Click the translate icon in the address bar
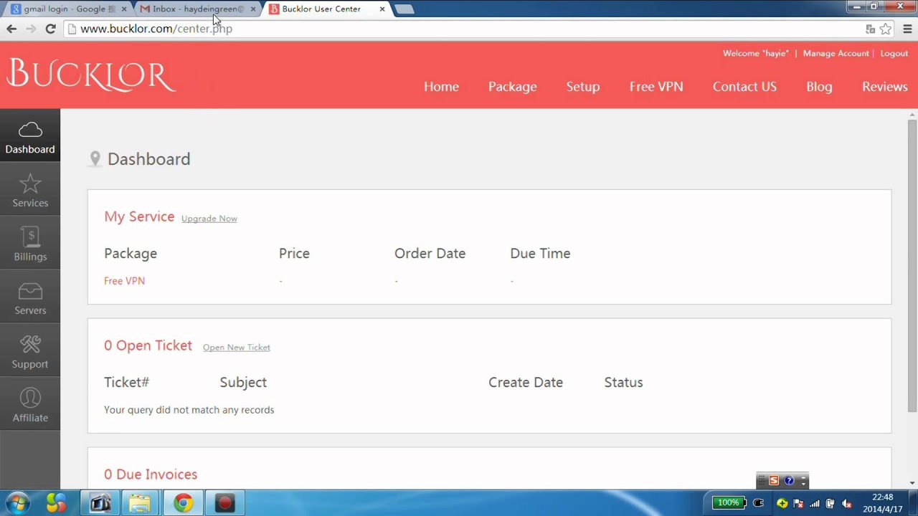Screen dimensions: 918x516 (x=870, y=29)
